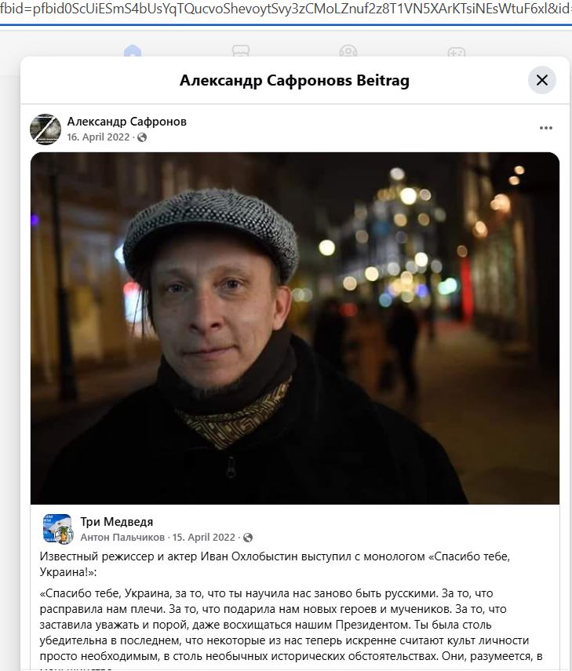Click the globe icon beside 15. April 2022

click(x=248, y=538)
